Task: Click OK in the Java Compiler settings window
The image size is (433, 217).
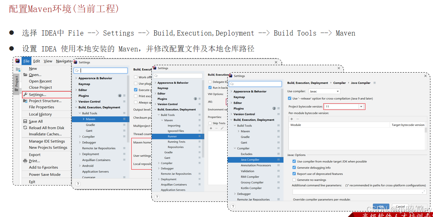Action: tap(381, 207)
